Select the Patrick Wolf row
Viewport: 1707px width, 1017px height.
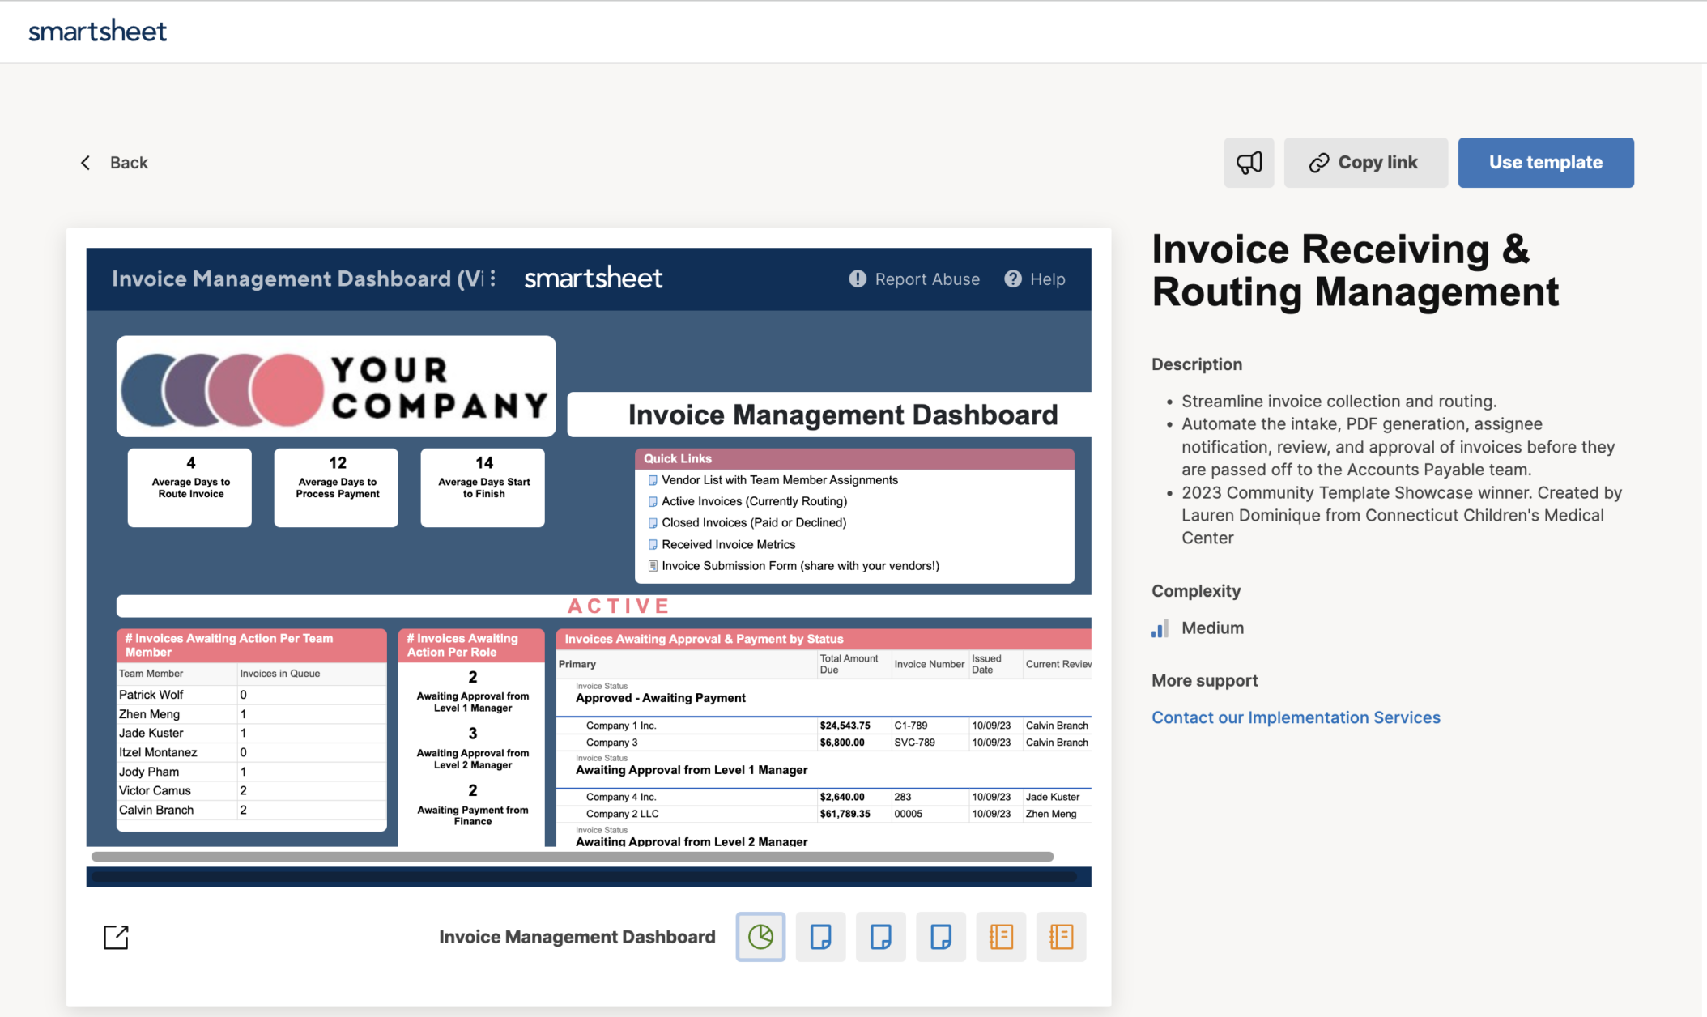point(252,695)
